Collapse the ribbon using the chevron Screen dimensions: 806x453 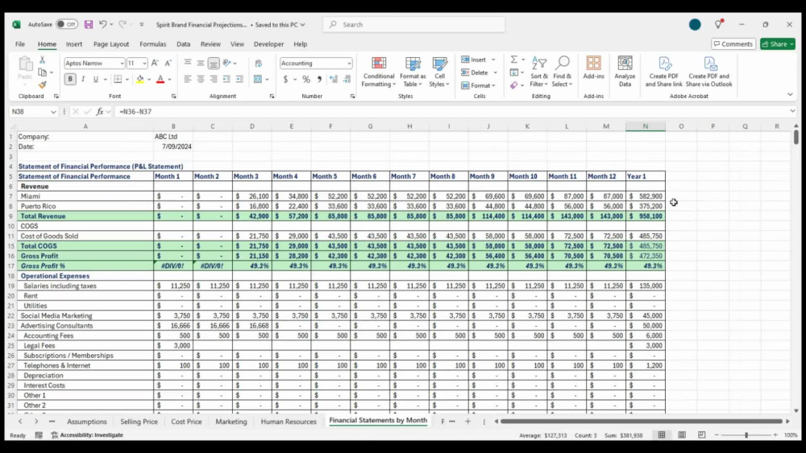[790, 95]
